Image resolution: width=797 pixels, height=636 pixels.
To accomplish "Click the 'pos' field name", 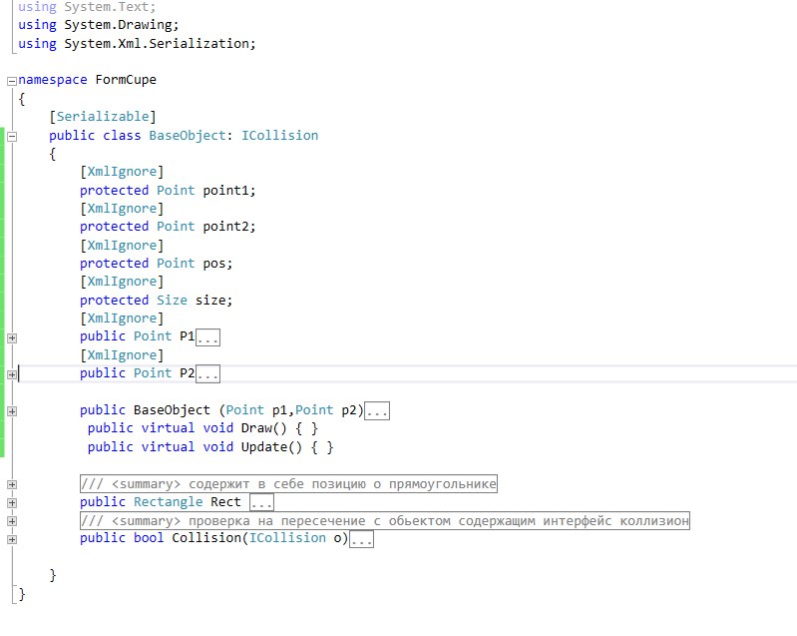I will coord(214,264).
